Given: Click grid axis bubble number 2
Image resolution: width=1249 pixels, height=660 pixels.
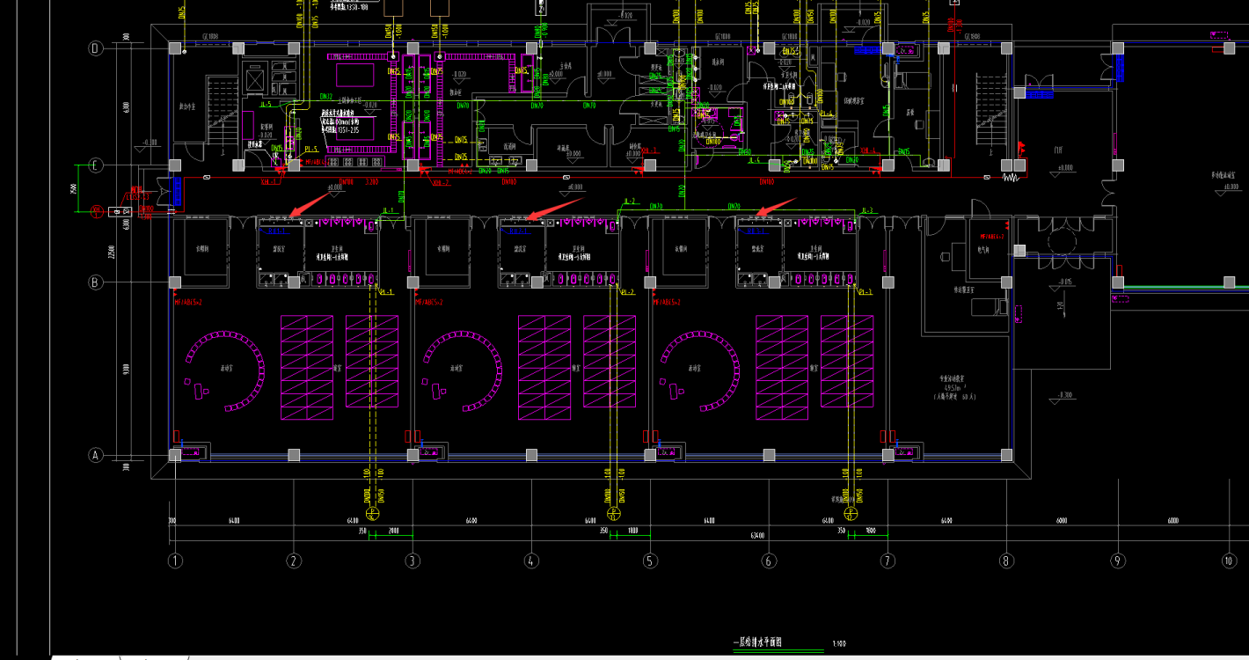Looking at the screenshot, I should tap(295, 561).
